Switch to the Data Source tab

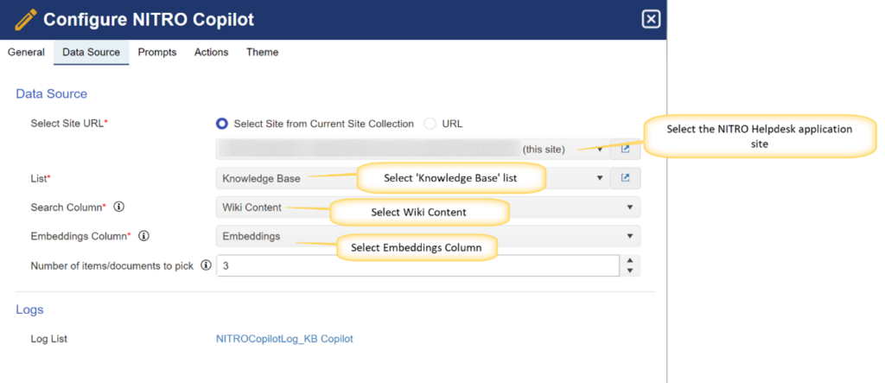(x=91, y=52)
